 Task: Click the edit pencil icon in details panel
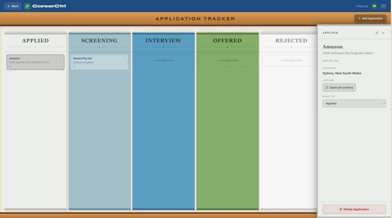coord(377,32)
